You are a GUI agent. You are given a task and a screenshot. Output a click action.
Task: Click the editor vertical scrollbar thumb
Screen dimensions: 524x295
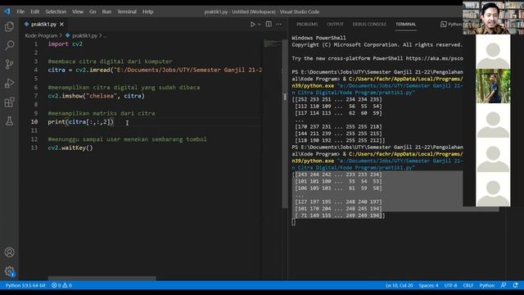[x=285, y=124]
